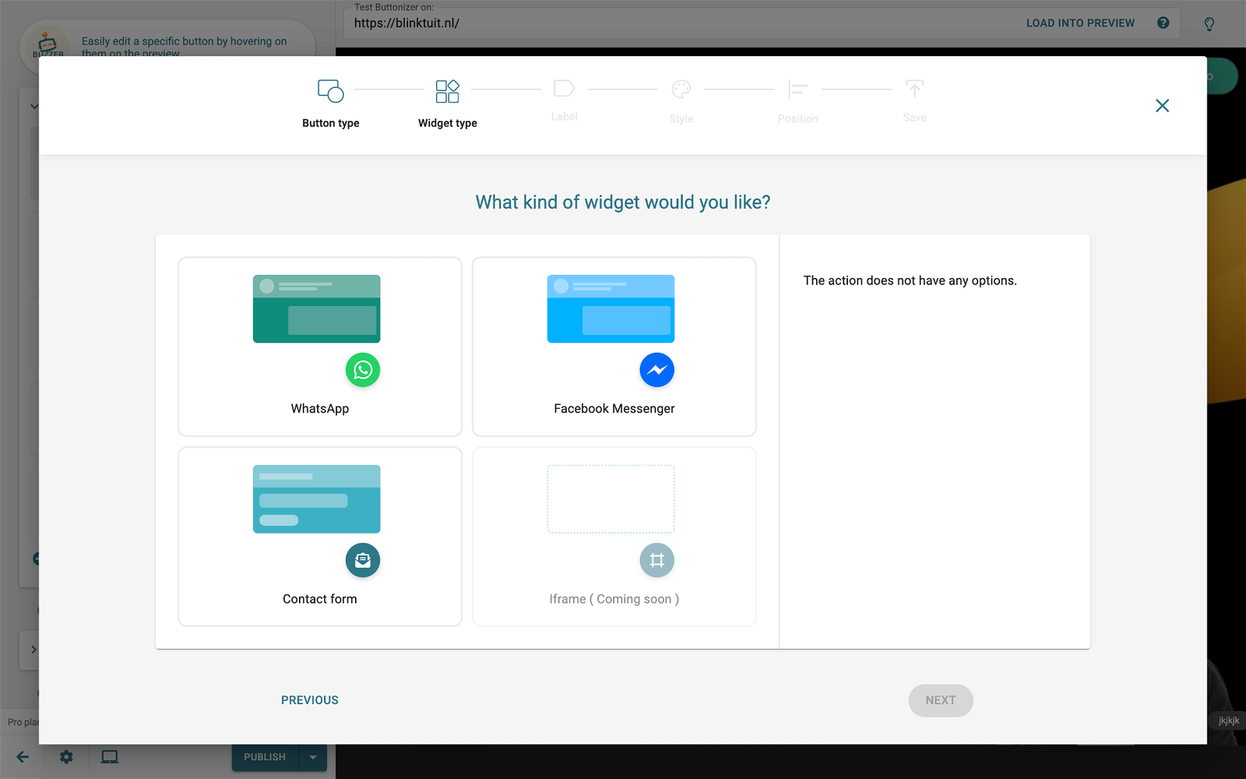
Task: Go to the Style palette step icon
Action: (x=681, y=90)
